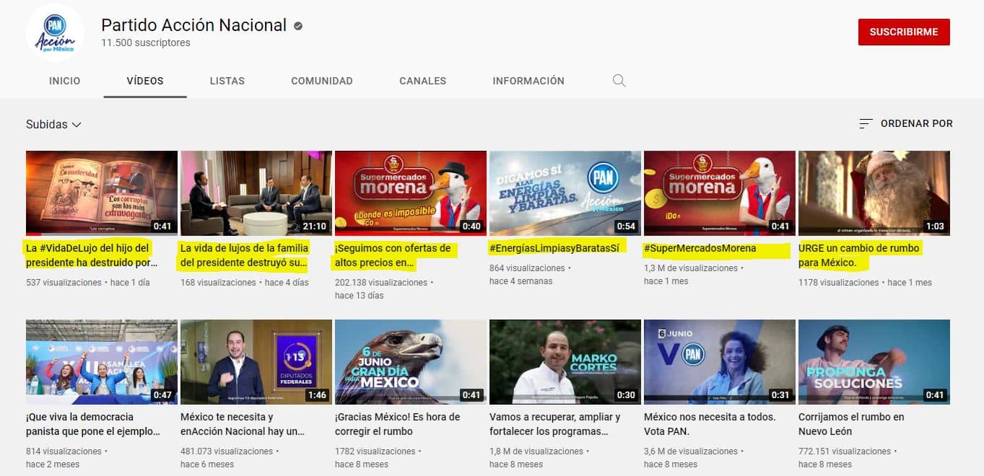Click the verified badge next to channel name
The width and height of the screenshot is (984, 476).
[298, 25]
